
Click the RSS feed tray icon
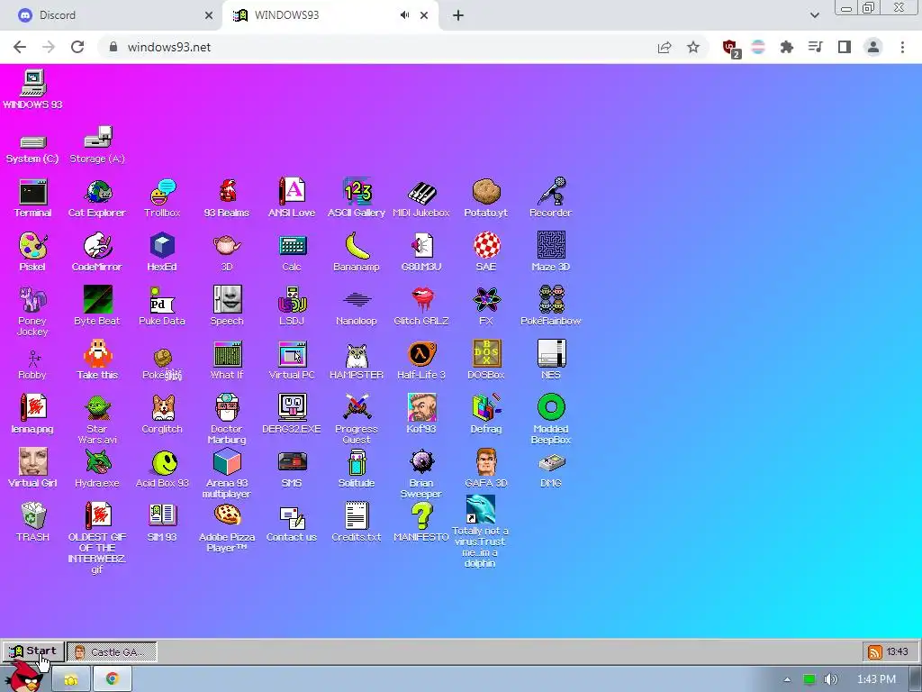[x=875, y=652]
